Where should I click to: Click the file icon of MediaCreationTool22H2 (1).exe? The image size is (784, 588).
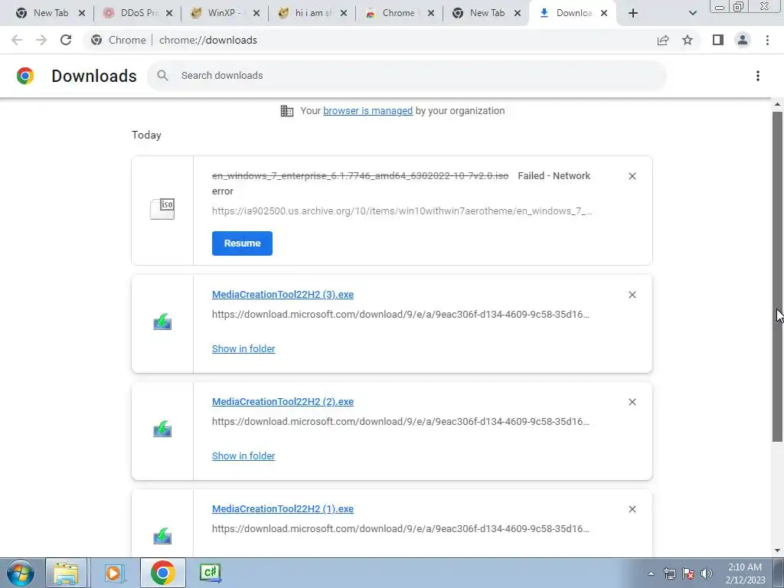pos(162,536)
